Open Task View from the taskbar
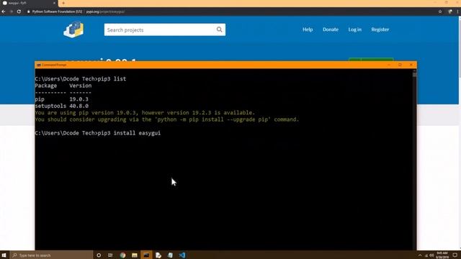 [110, 255]
